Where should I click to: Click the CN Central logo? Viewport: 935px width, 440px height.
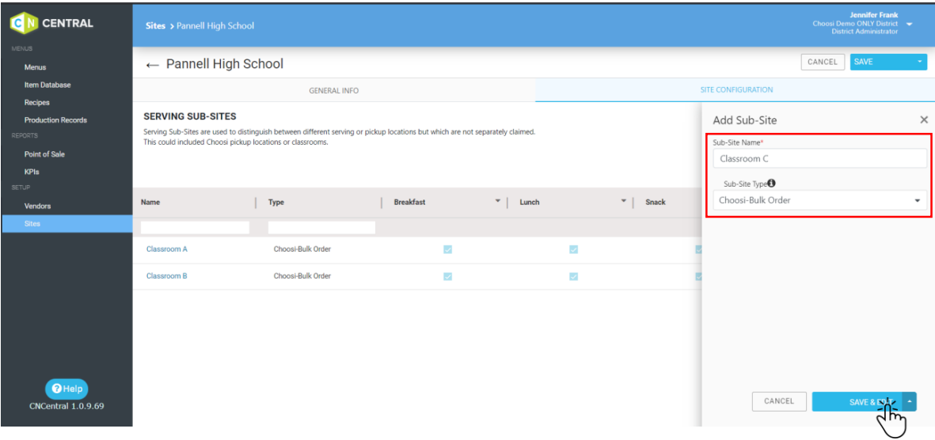[x=52, y=24]
